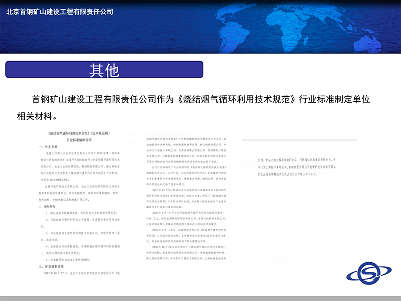Viewport: 401px width, 301px height.
Task: Click section heading 一、任务来源
Action: coord(48,147)
